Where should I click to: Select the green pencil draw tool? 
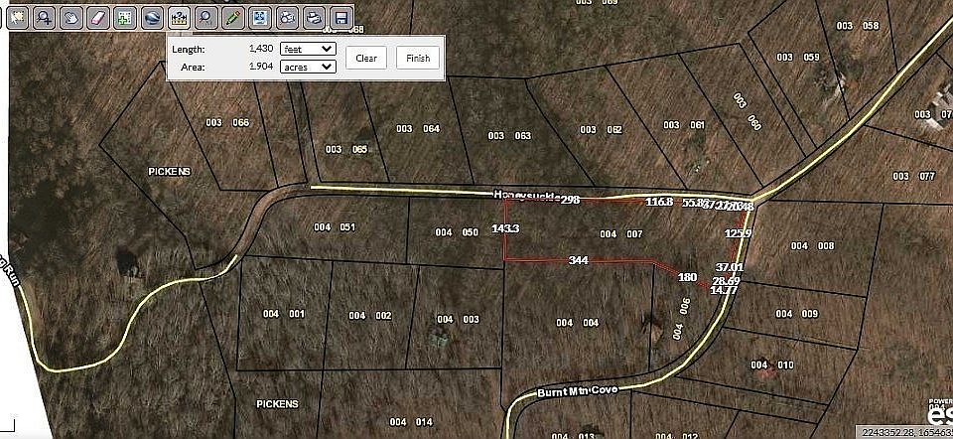tap(232, 18)
